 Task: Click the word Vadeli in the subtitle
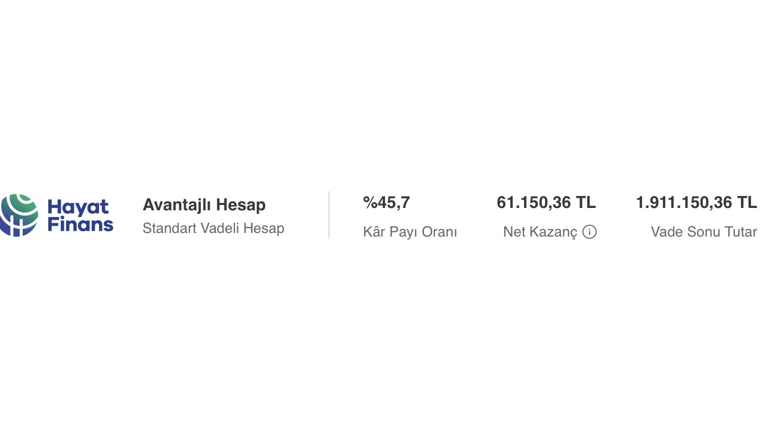pyautogui.click(x=219, y=228)
